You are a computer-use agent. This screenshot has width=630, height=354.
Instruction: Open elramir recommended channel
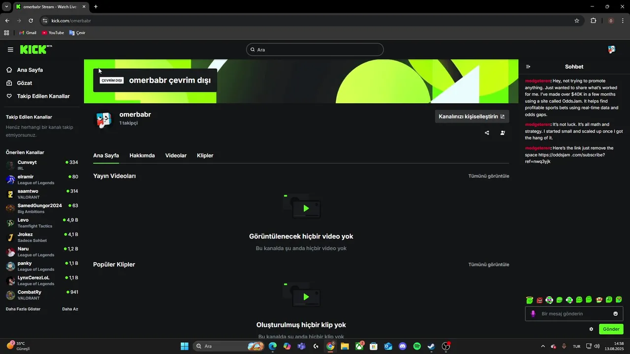point(42,179)
